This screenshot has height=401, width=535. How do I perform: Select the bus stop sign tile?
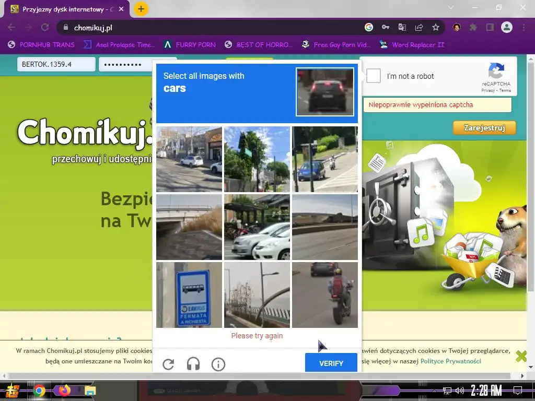(189, 295)
